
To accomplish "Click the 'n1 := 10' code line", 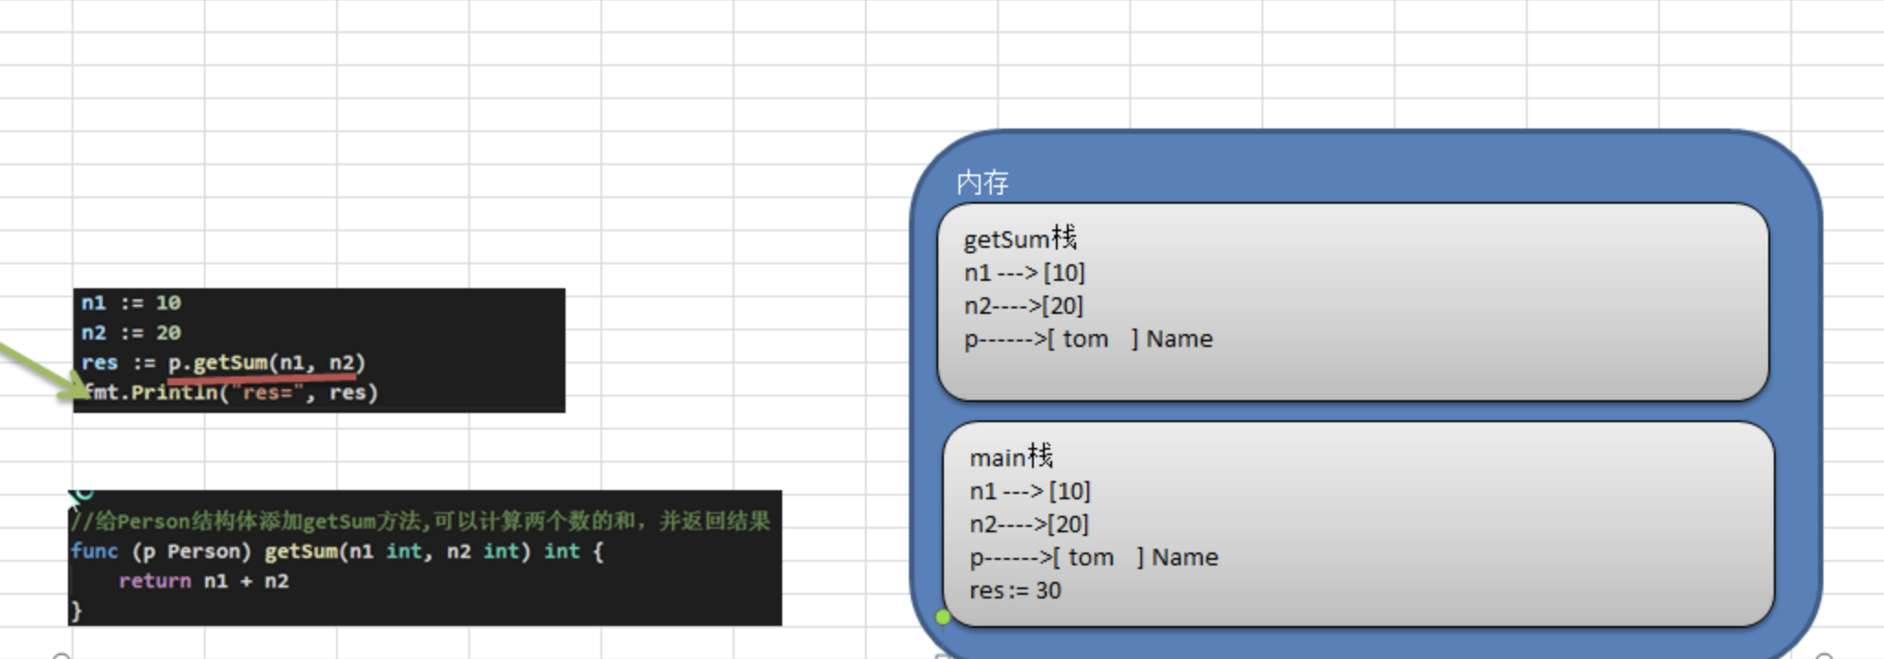I will pos(130,303).
